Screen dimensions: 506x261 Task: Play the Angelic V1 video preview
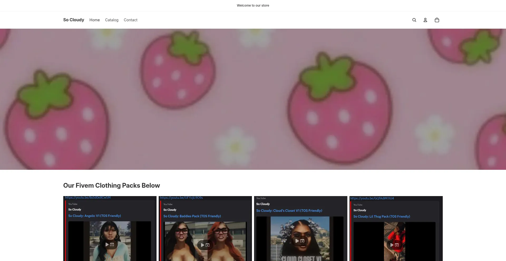[x=107, y=244]
